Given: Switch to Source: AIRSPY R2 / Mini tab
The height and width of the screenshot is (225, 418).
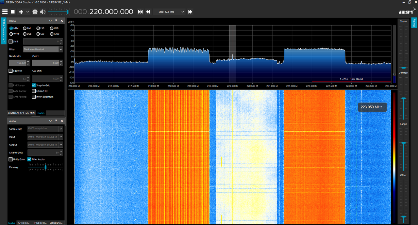Looking at the screenshot, I should coord(21,113).
